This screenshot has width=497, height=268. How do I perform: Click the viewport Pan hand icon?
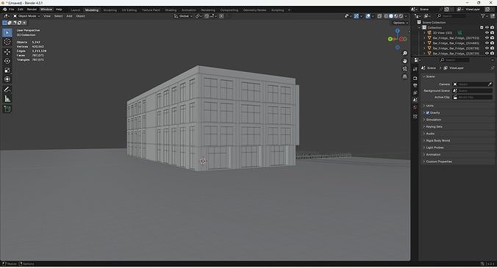coord(404,61)
